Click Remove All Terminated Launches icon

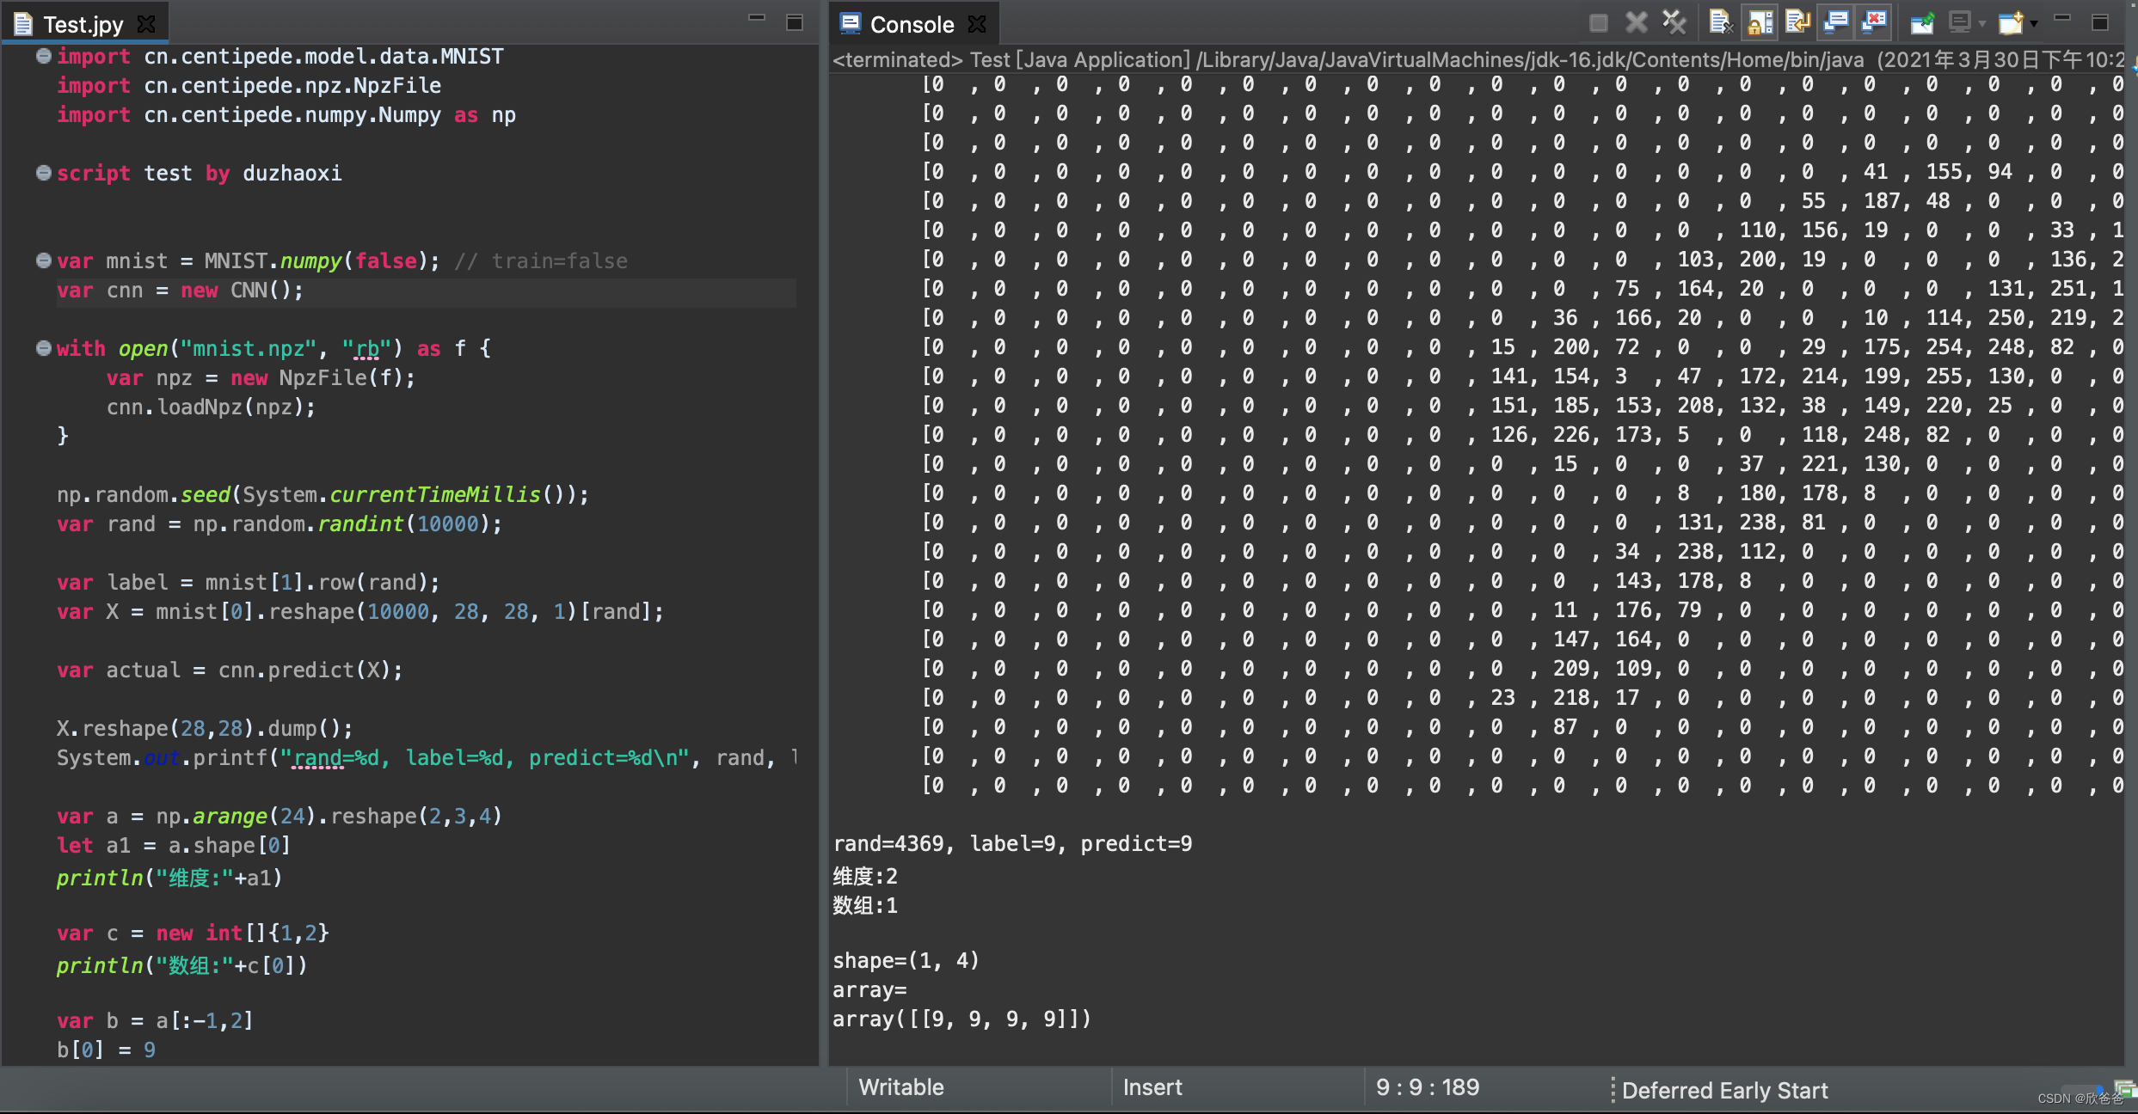tap(1674, 23)
